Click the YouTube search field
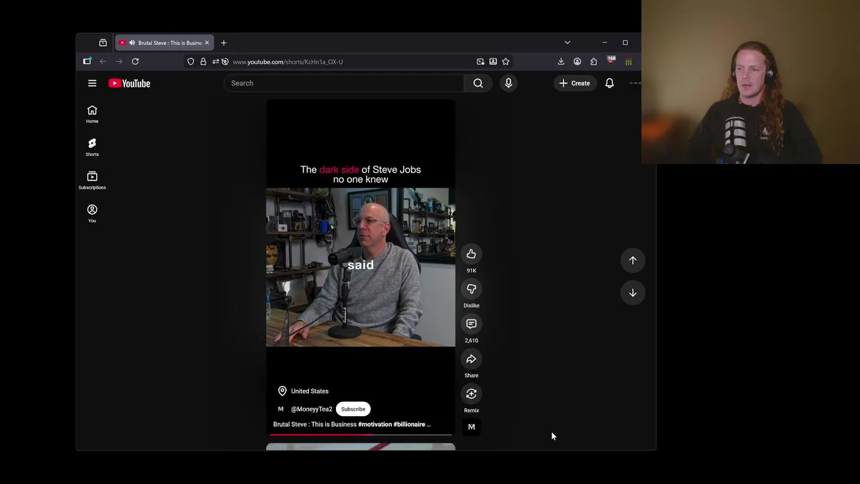This screenshot has height=484, width=860. (343, 83)
